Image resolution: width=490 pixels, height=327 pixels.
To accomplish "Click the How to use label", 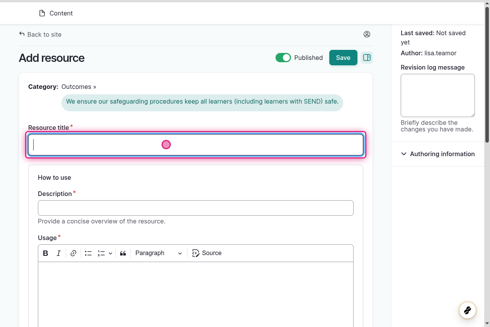I will [x=54, y=177].
